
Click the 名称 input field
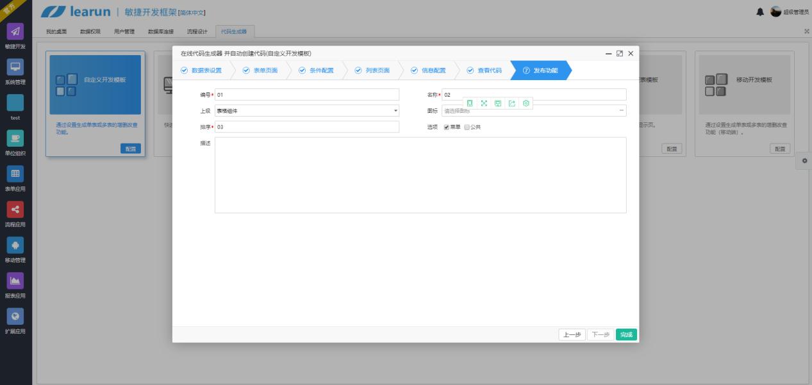coord(534,95)
